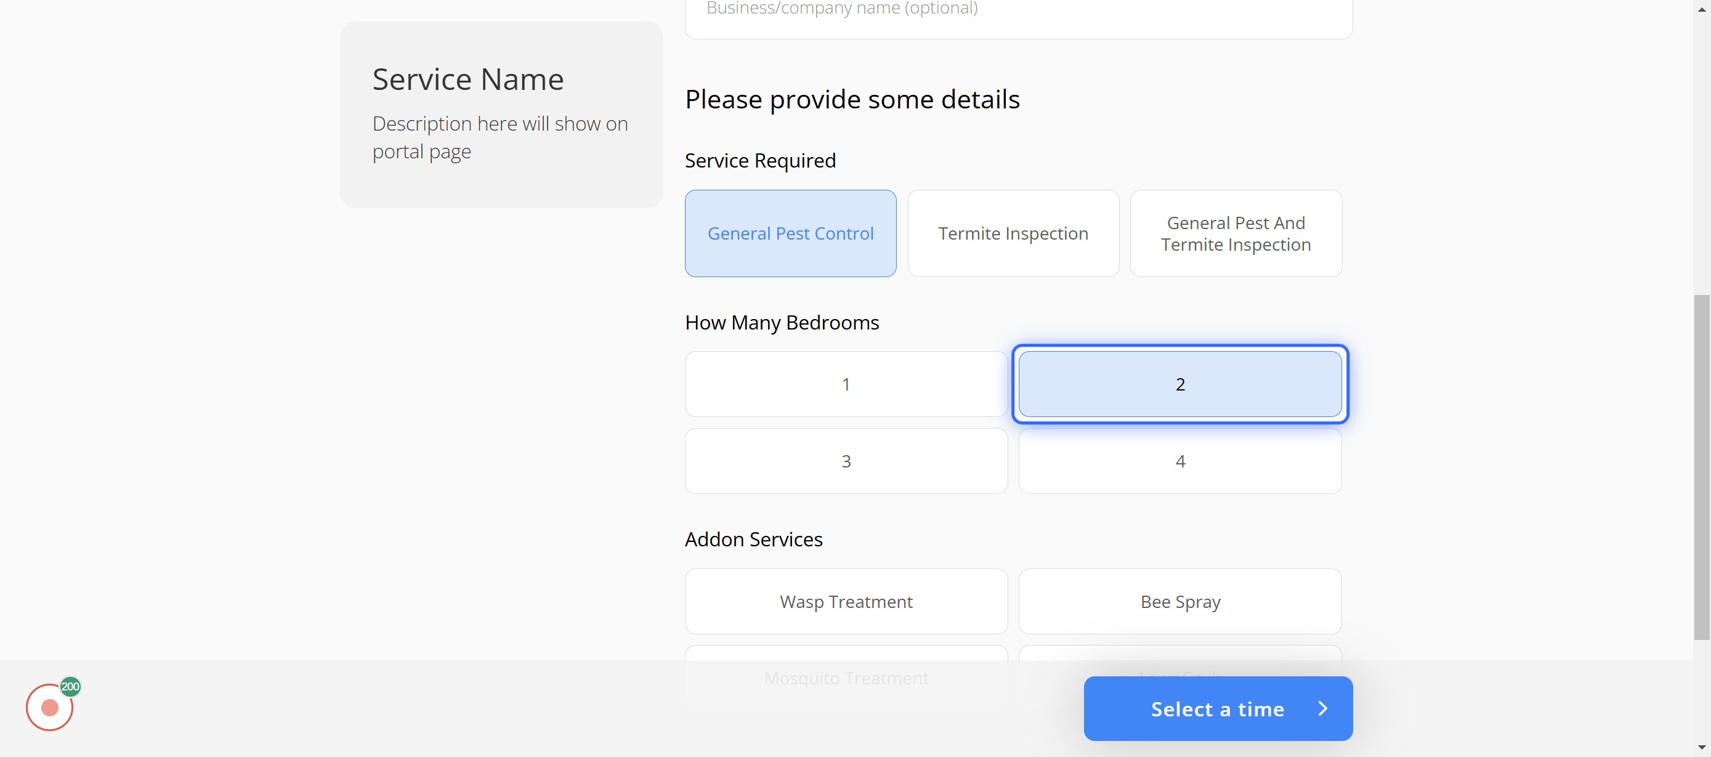Click the Service Name heading
Image resolution: width=1711 pixels, height=757 pixels.
pos(467,79)
